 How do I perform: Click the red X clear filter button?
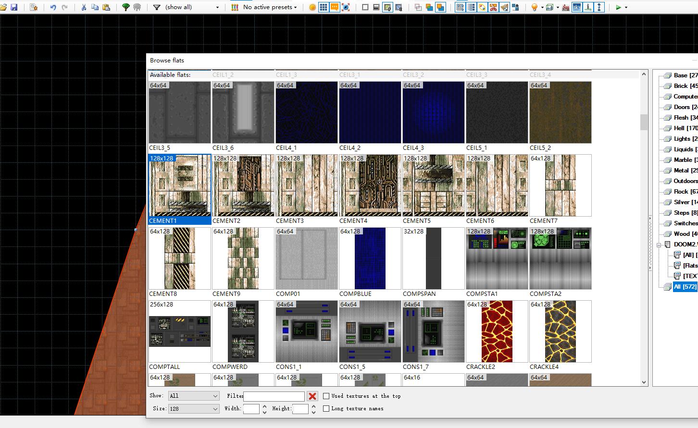(312, 396)
